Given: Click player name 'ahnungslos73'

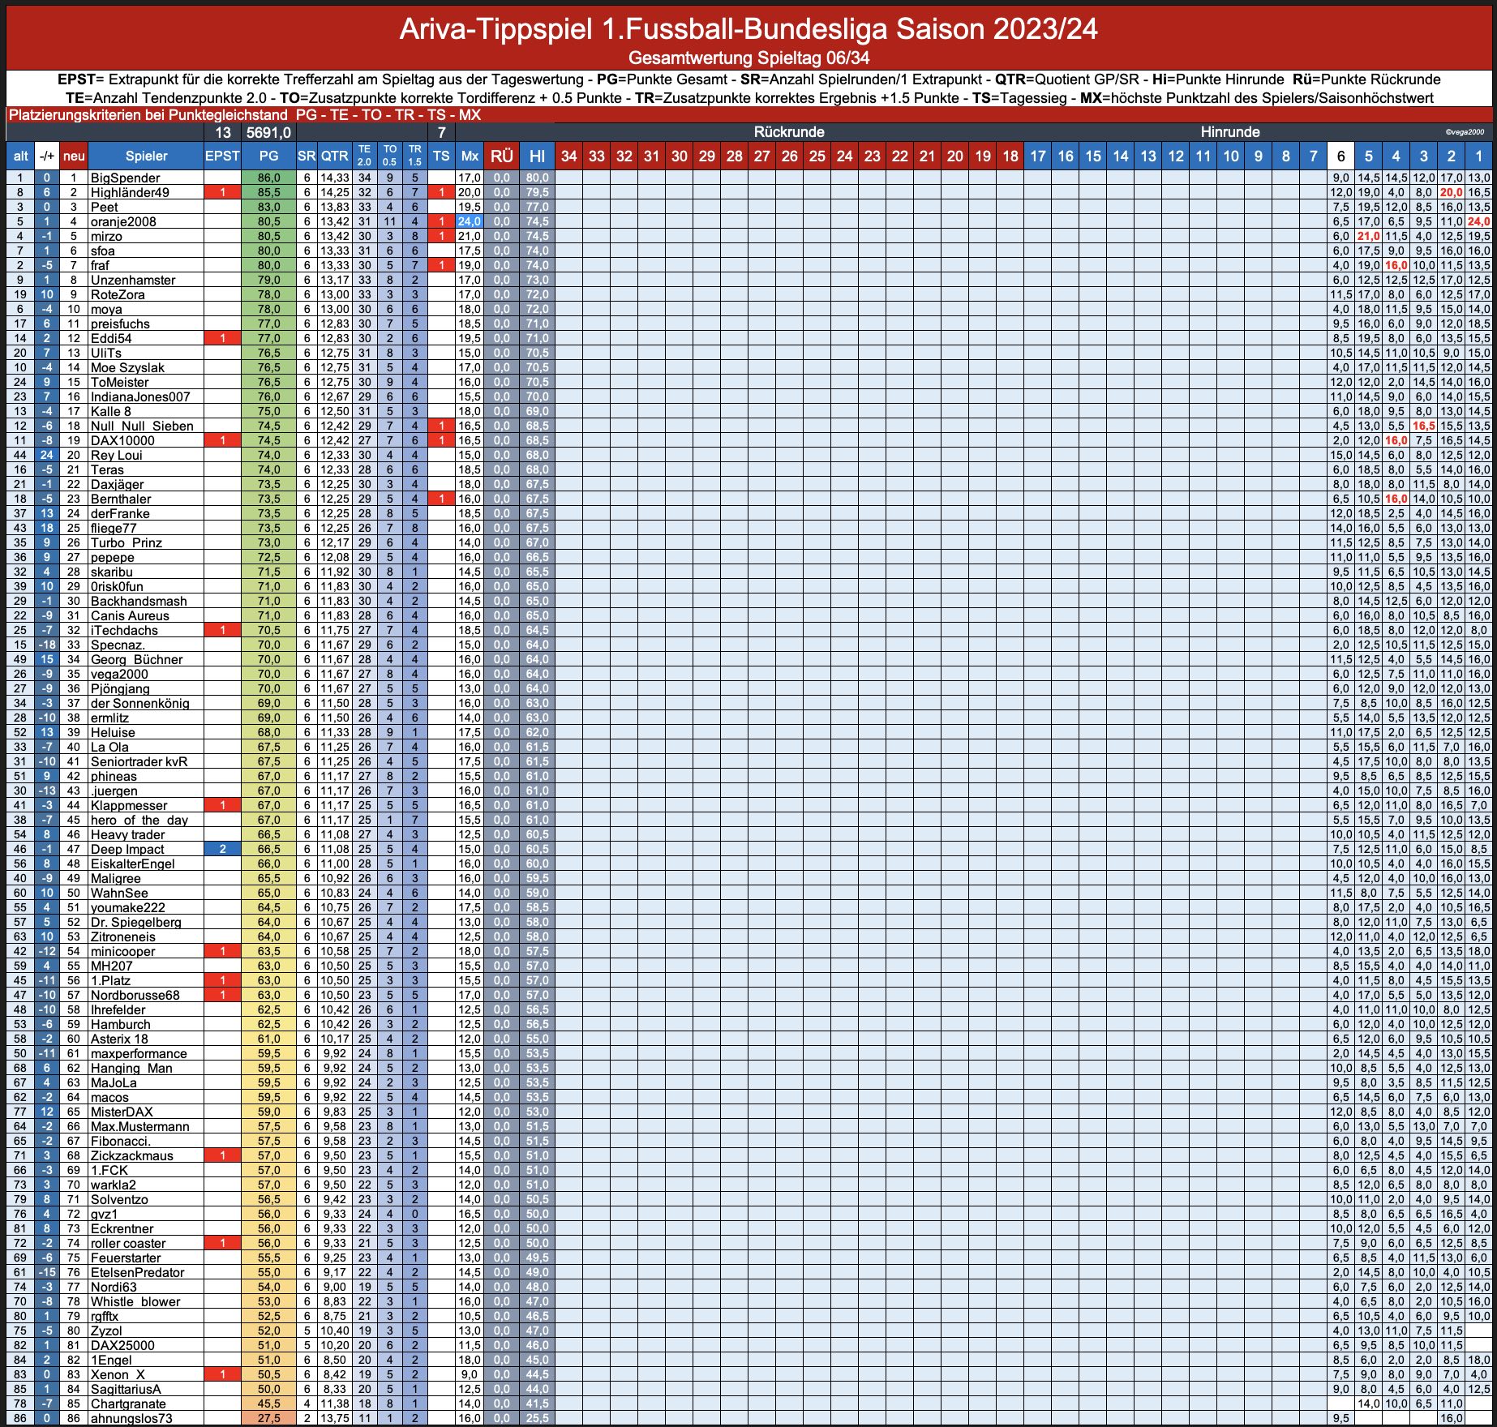Looking at the screenshot, I should click(131, 1418).
